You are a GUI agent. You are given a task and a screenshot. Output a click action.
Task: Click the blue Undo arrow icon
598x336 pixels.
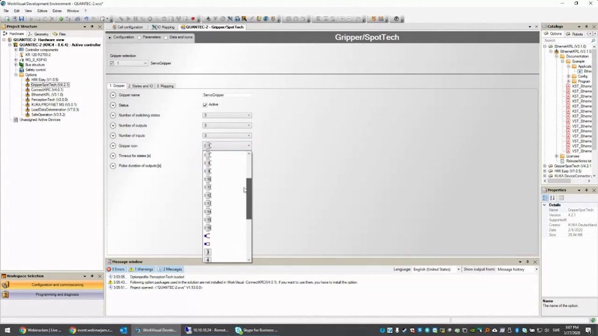(x=86, y=19)
